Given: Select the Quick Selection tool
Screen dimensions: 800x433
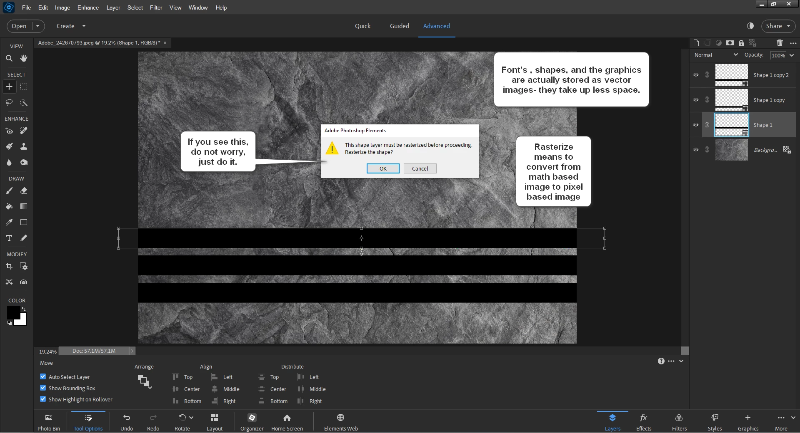Looking at the screenshot, I should 24,102.
